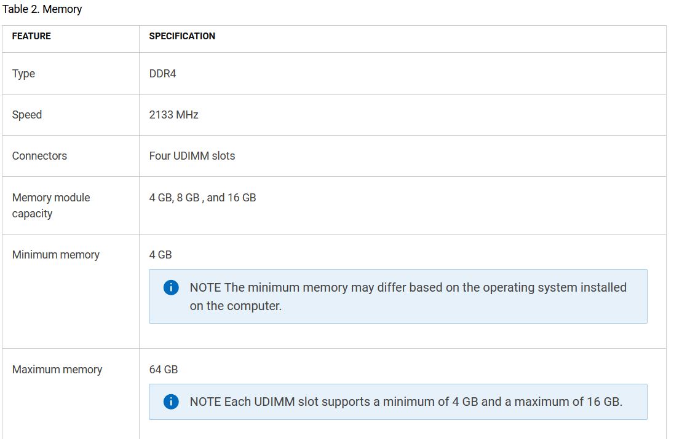This screenshot has width=682, height=439.
Task: Select the DDR4 specification value
Action: tap(162, 74)
